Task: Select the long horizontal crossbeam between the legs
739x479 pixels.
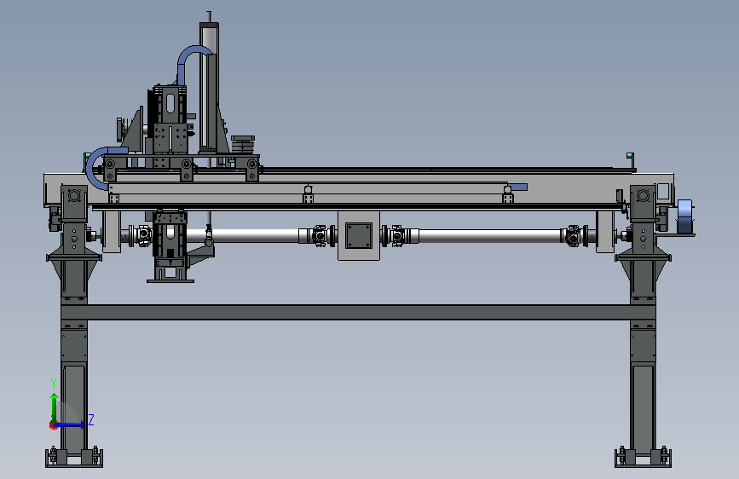Action: click(358, 312)
